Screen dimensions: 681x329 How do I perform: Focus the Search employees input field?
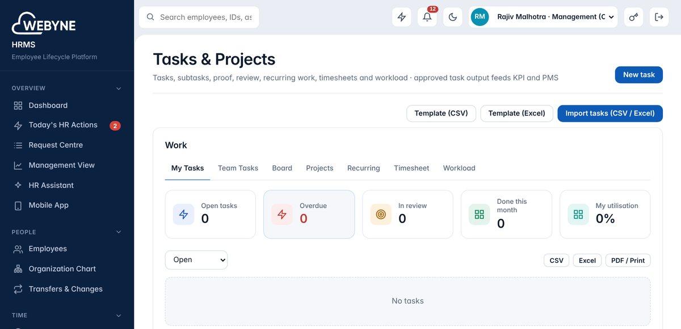click(199, 17)
